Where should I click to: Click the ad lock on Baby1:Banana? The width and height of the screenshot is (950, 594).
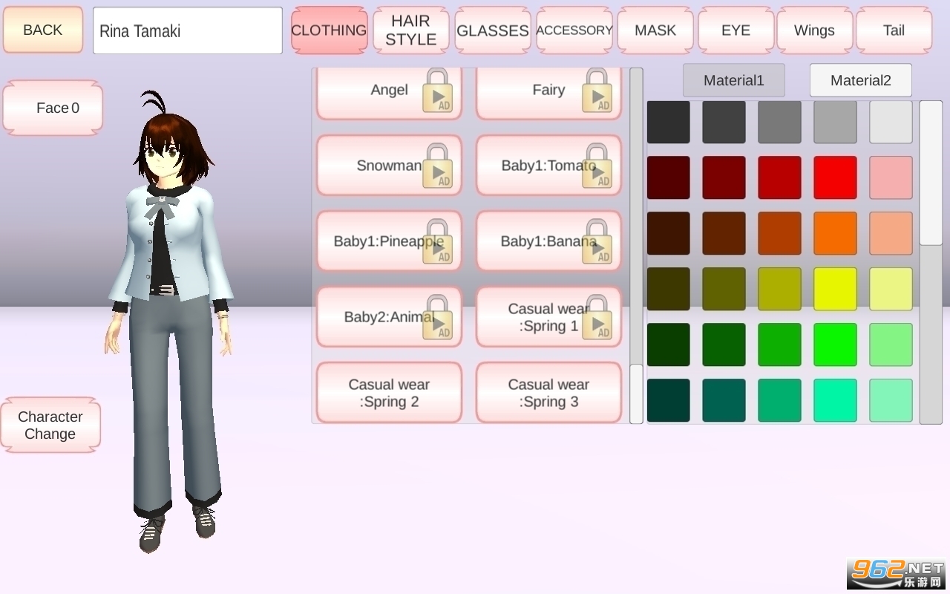597,244
